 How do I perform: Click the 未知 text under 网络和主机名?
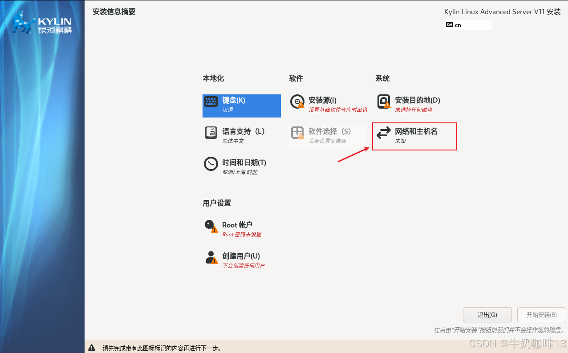click(x=400, y=141)
